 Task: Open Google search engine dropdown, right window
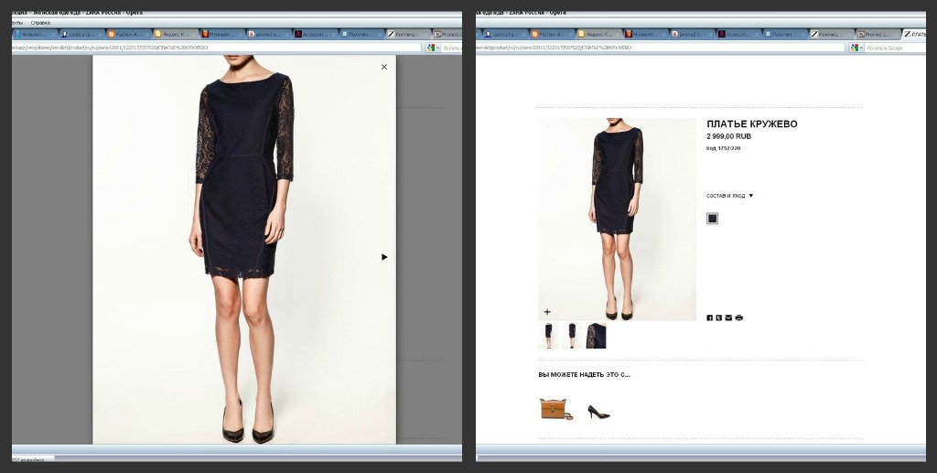click(x=856, y=48)
